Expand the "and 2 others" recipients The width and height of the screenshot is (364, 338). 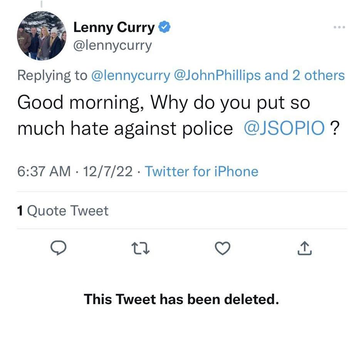tap(304, 75)
